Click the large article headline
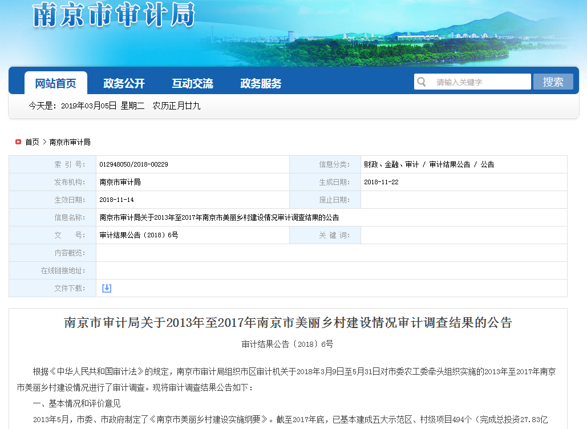This screenshot has height=429, width=587. click(x=288, y=323)
